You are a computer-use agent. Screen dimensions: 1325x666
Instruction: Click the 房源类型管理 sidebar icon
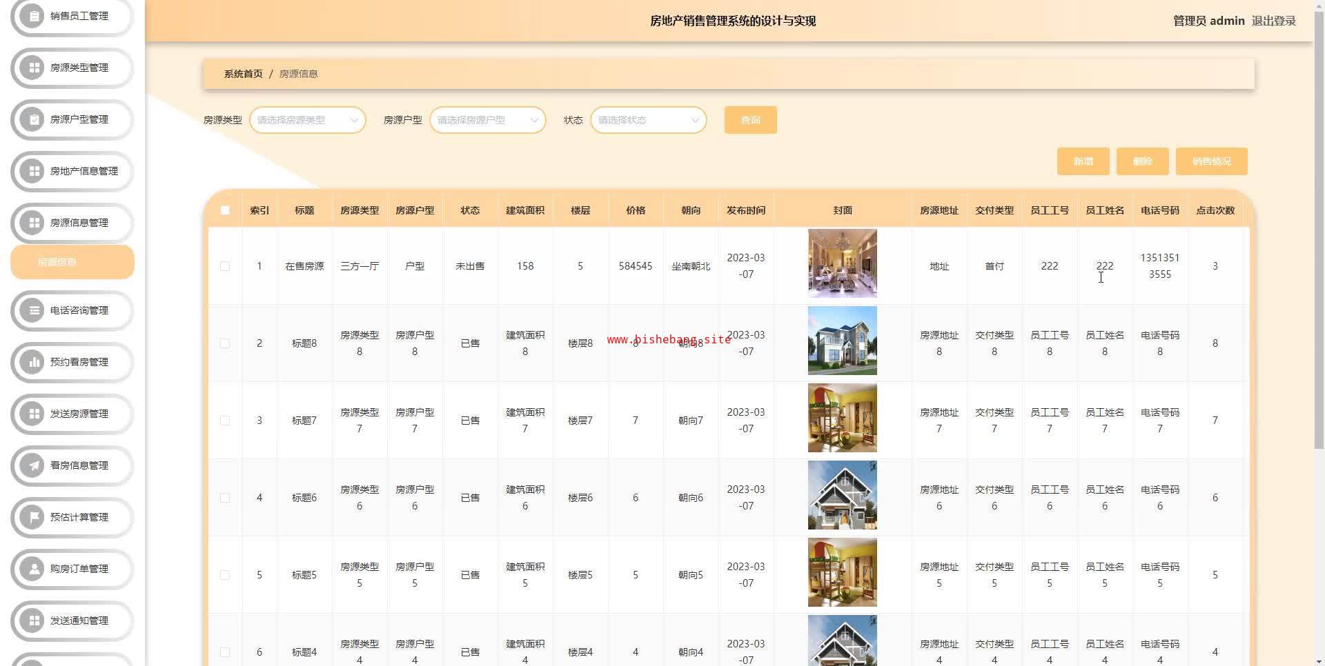click(x=32, y=68)
